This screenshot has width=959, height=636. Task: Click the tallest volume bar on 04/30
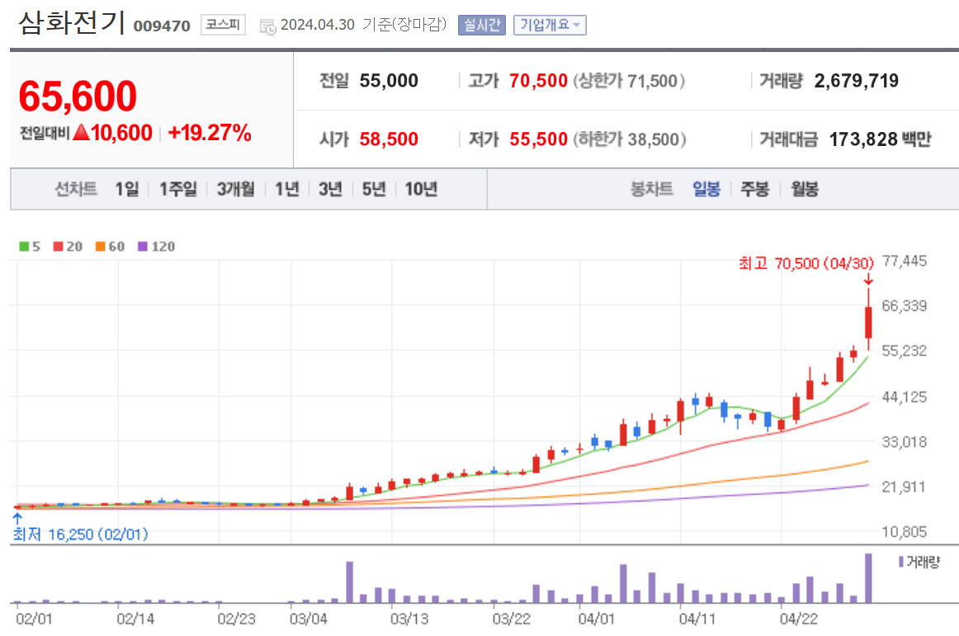(868, 578)
